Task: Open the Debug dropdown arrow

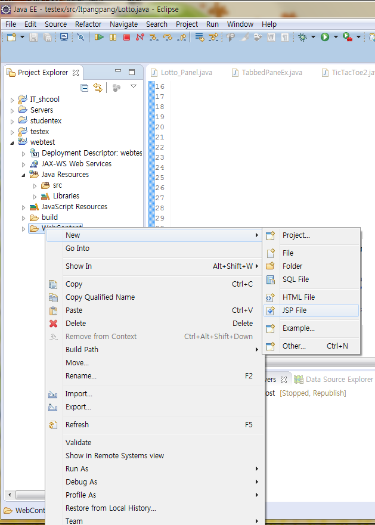Action: click(314, 37)
